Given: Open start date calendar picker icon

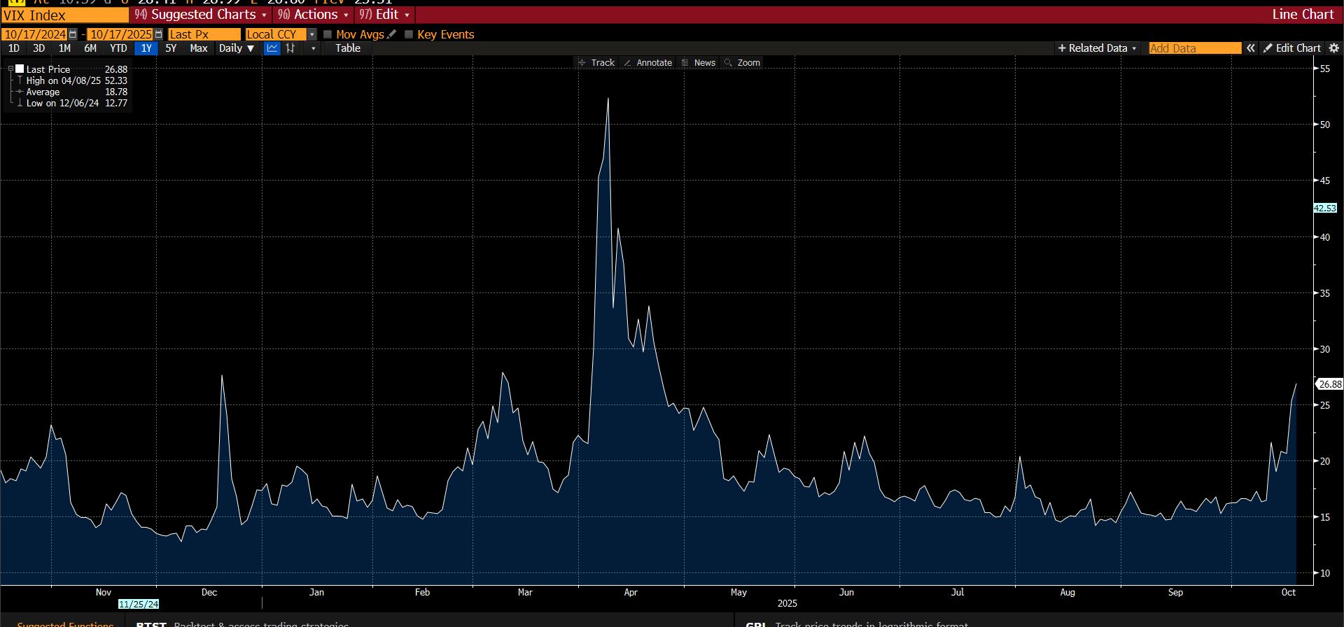Looking at the screenshot, I should pos(73,34).
